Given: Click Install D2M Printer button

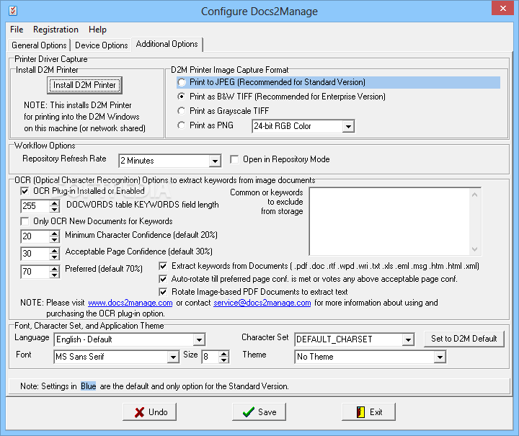Looking at the screenshot, I should pyautogui.click(x=85, y=85).
